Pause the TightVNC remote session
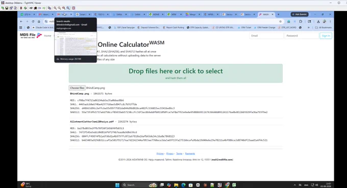 21,8
